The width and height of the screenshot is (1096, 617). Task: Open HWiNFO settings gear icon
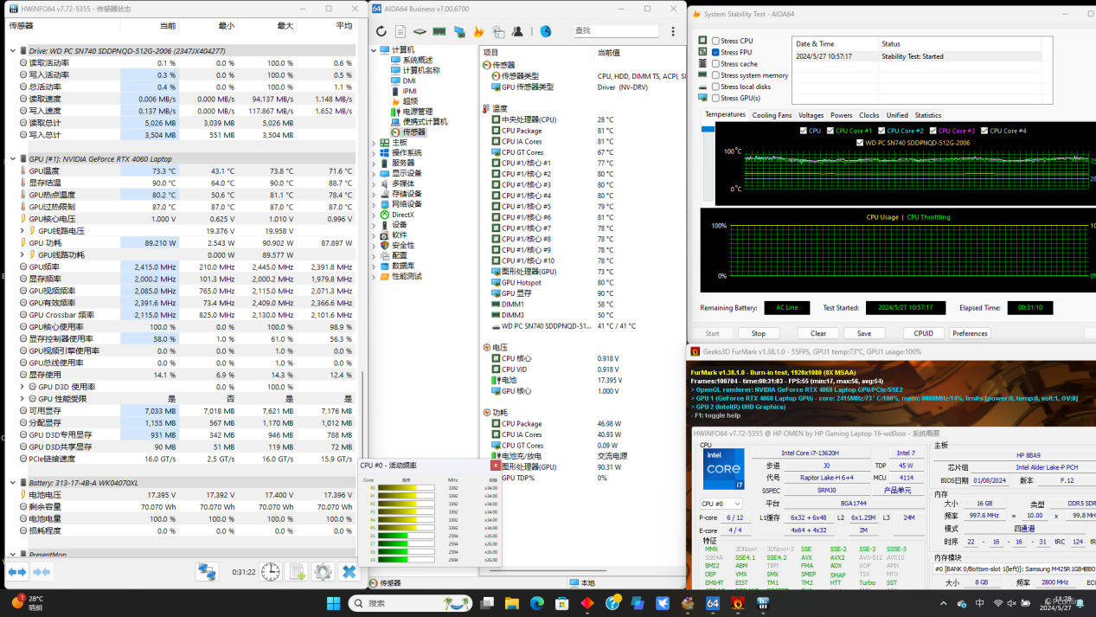[x=323, y=572]
